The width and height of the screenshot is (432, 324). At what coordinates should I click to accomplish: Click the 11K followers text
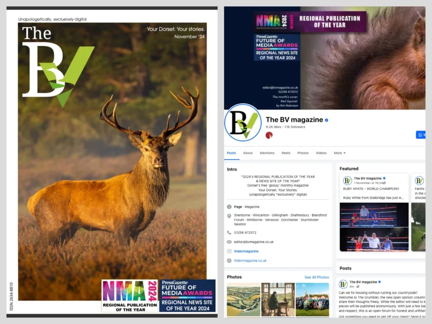(x=295, y=127)
